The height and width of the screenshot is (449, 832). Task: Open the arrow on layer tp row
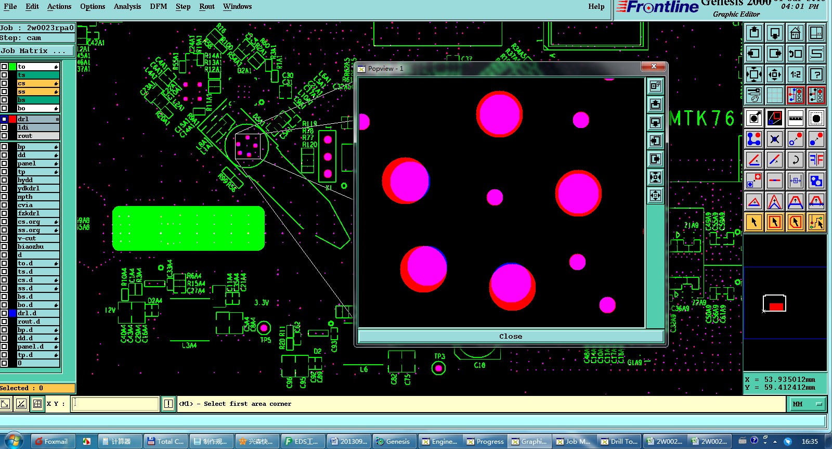[56, 172]
